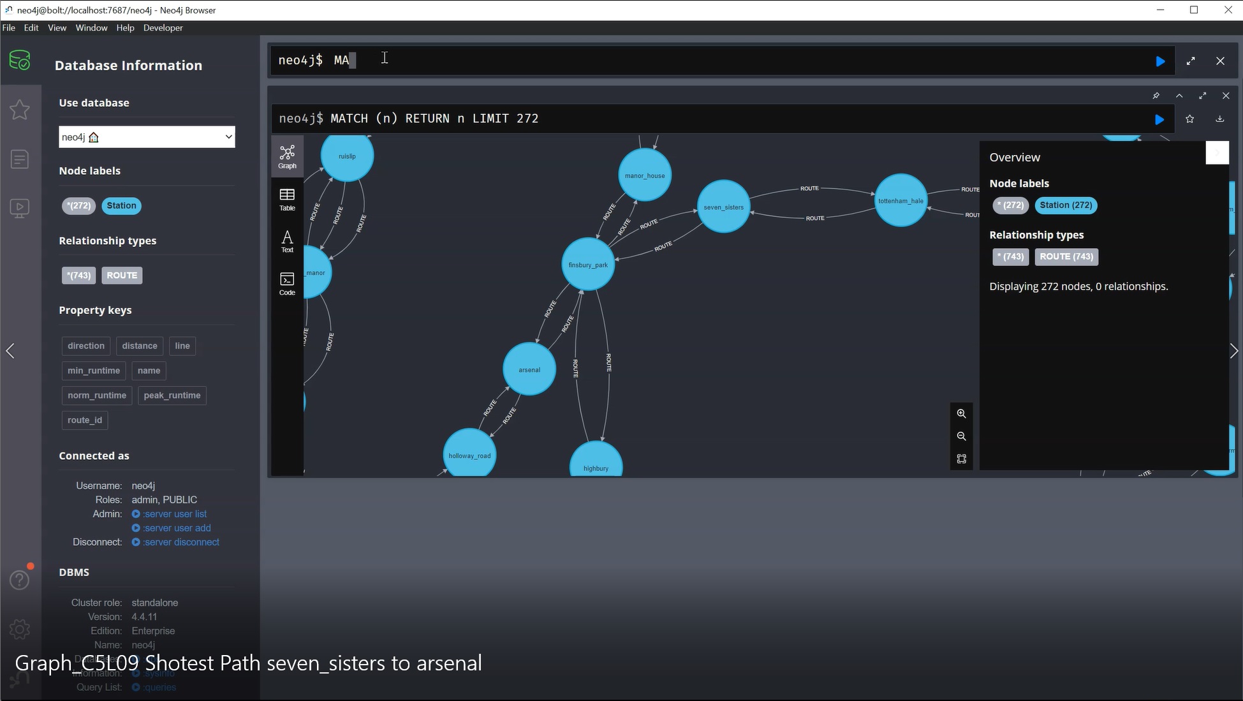The width and height of the screenshot is (1243, 701).
Task: Collapse the result frame with chevron
Action: [x=1179, y=96]
